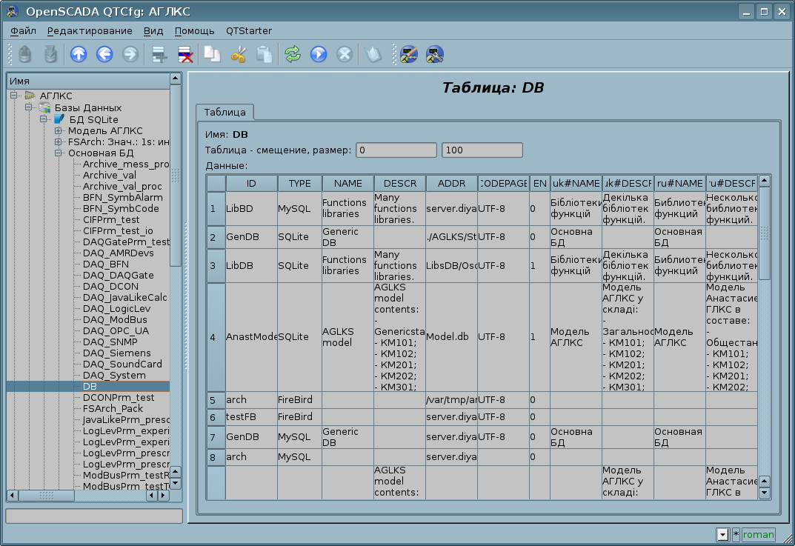Collapse the Основная БД tree node

[x=59, y=153]
